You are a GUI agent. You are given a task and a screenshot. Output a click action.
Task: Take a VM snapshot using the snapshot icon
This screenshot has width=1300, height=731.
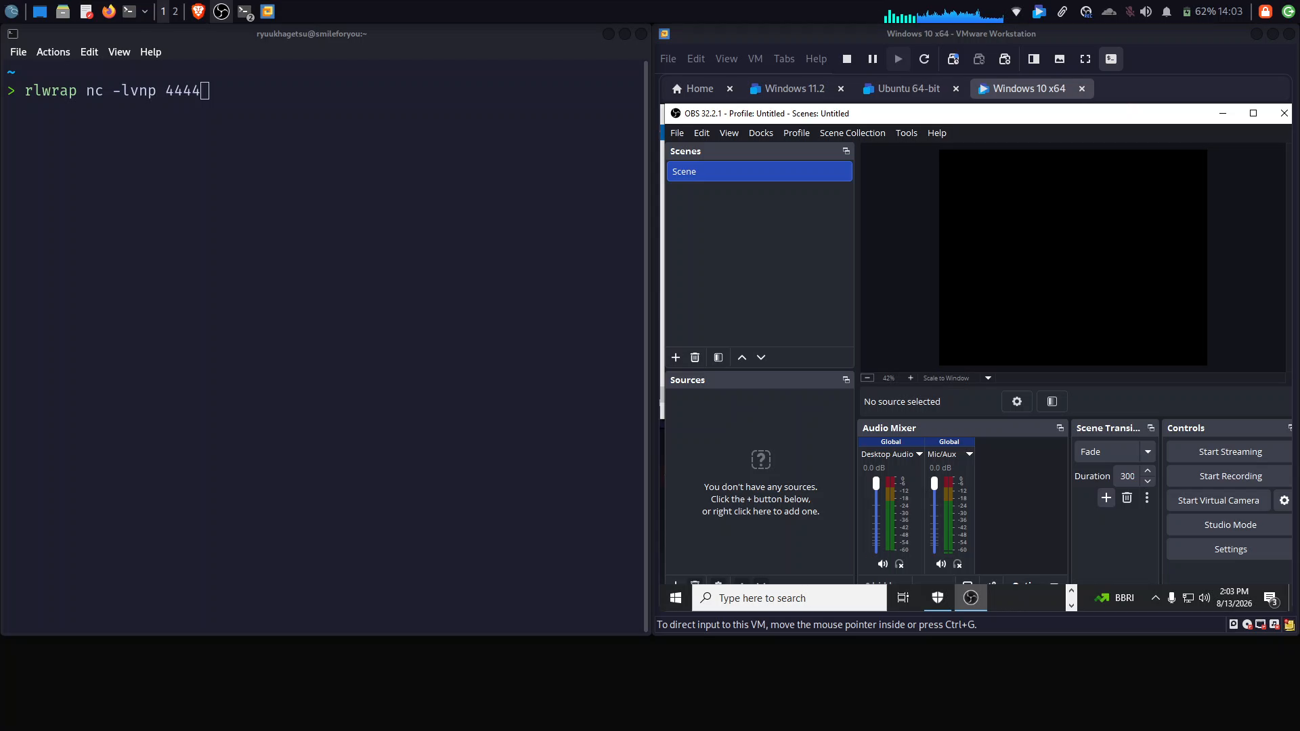pyautogui.click(x=953, y=59)
